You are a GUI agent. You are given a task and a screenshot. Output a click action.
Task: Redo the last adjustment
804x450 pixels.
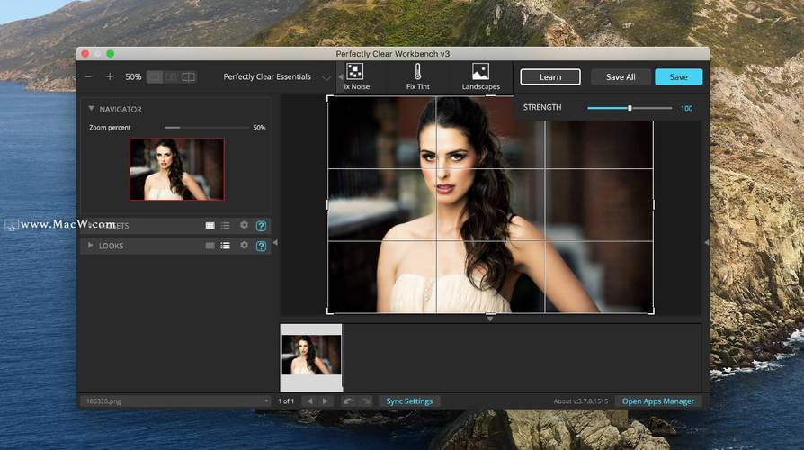coord(365,401)
